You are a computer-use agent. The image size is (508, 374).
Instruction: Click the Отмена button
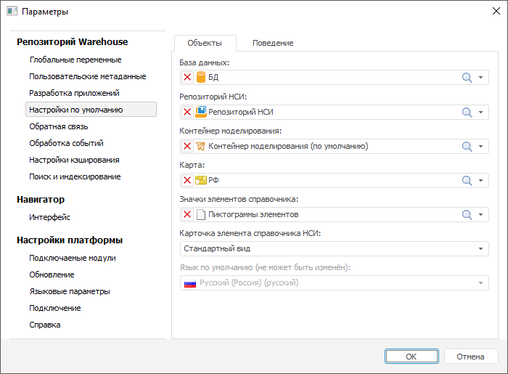coord(470,357)
